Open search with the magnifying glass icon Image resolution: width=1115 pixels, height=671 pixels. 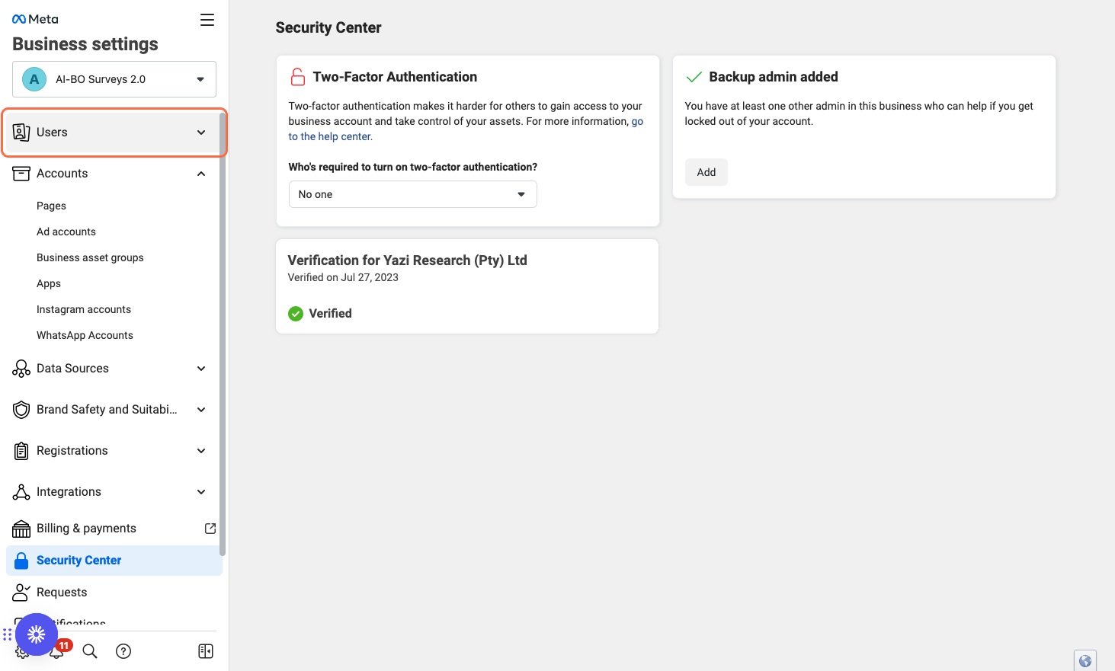point(90,651)
